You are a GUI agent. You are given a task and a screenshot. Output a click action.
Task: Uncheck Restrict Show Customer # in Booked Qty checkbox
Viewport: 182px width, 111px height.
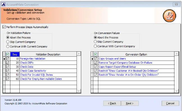click(x=96, y=71)
